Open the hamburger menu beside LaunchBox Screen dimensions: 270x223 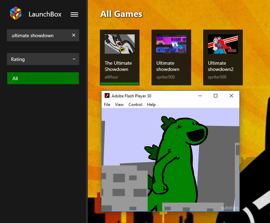(74, 14)
